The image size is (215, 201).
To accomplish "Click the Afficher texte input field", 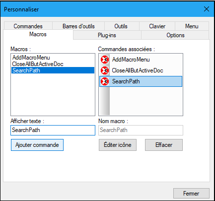I will point(53,130).
